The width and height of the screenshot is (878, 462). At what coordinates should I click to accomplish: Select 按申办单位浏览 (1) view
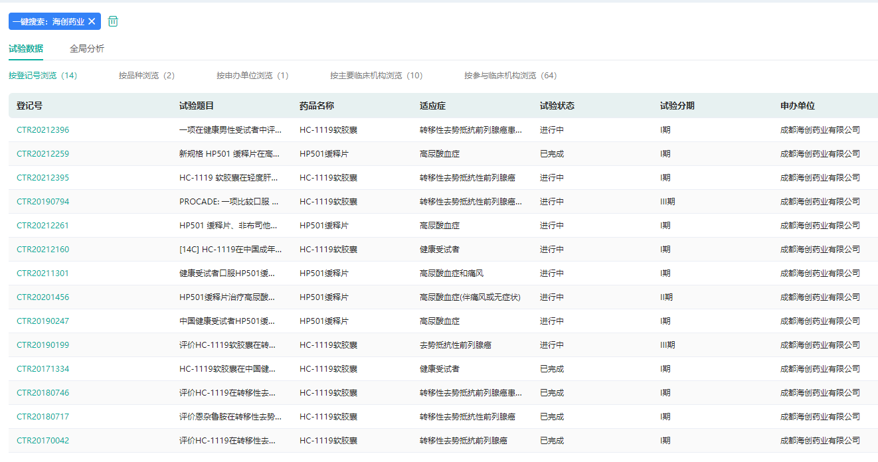click(x=252, y=76)
